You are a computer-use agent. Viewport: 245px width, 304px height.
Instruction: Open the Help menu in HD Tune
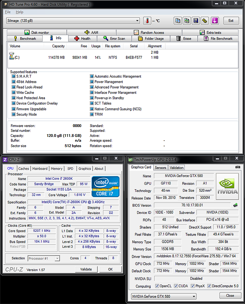(x=19, y=12)
